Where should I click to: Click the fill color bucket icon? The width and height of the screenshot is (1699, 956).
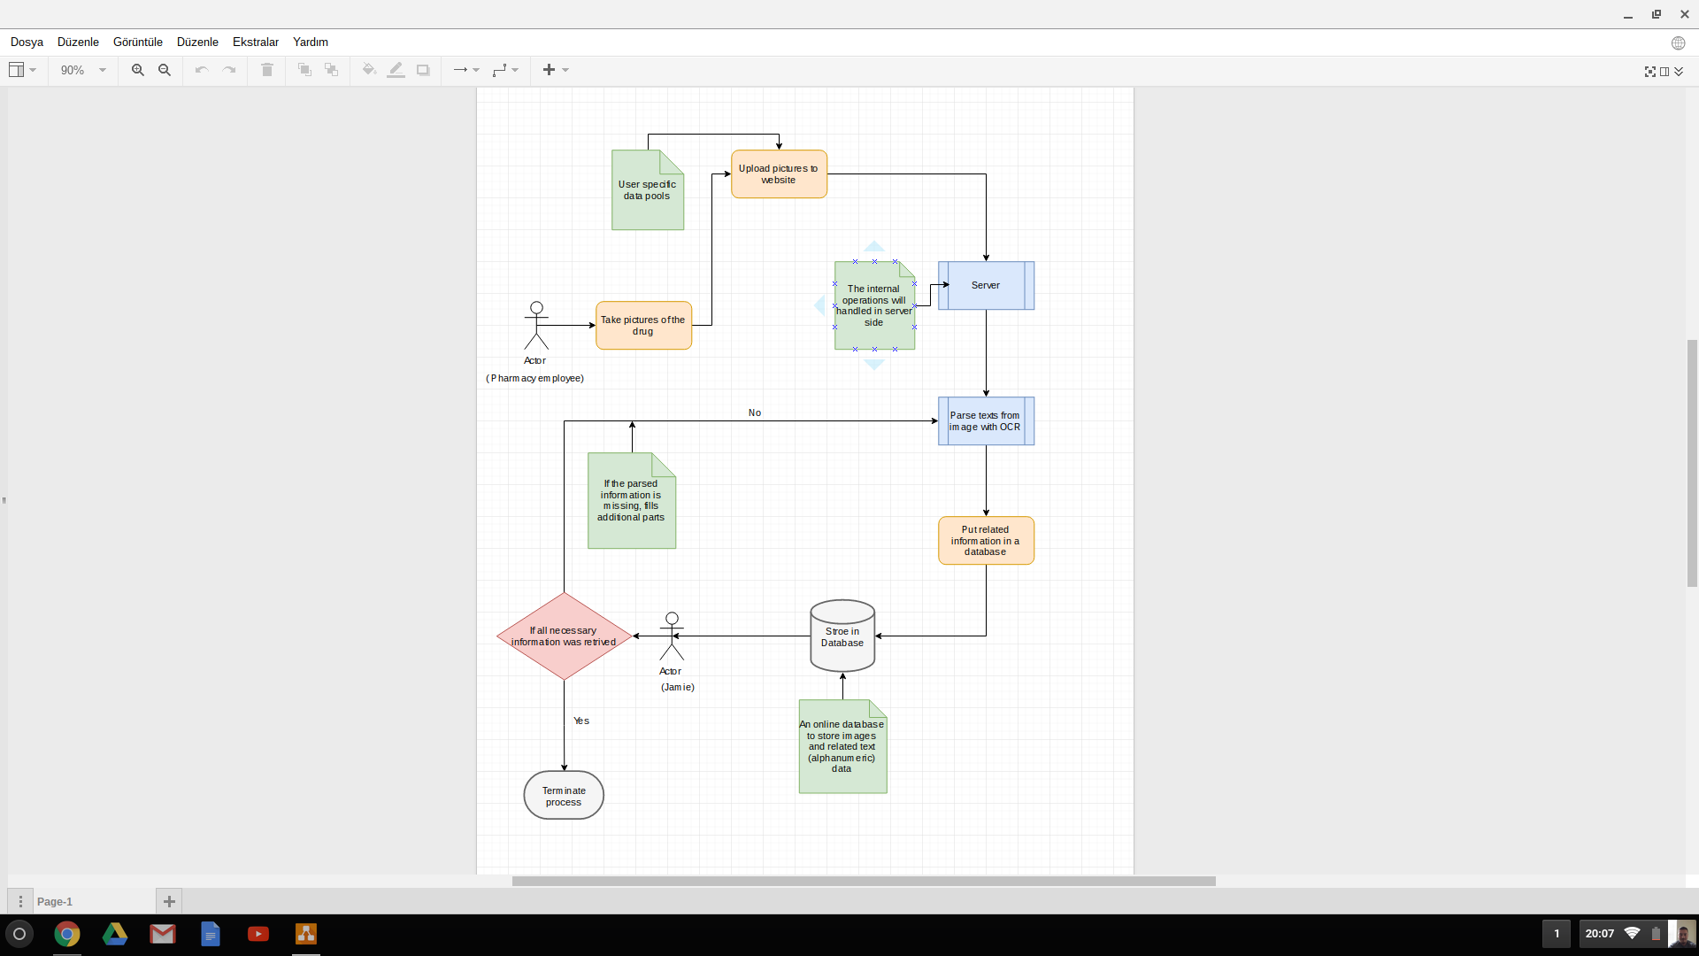(369, 70)
